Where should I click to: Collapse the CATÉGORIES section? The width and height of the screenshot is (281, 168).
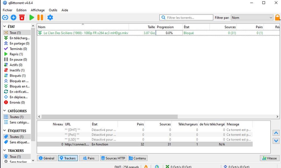[x=5, y=111]
